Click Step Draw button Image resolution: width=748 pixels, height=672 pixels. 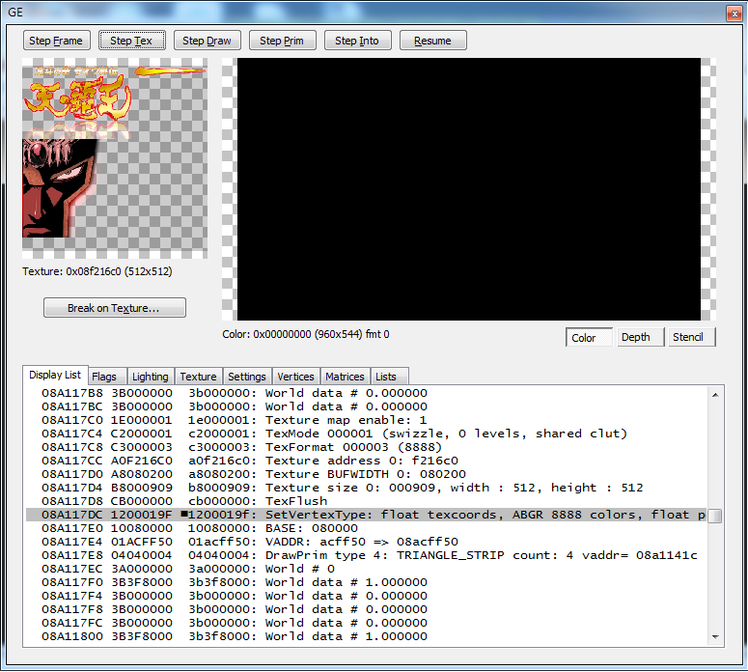(x=207, y=41)
